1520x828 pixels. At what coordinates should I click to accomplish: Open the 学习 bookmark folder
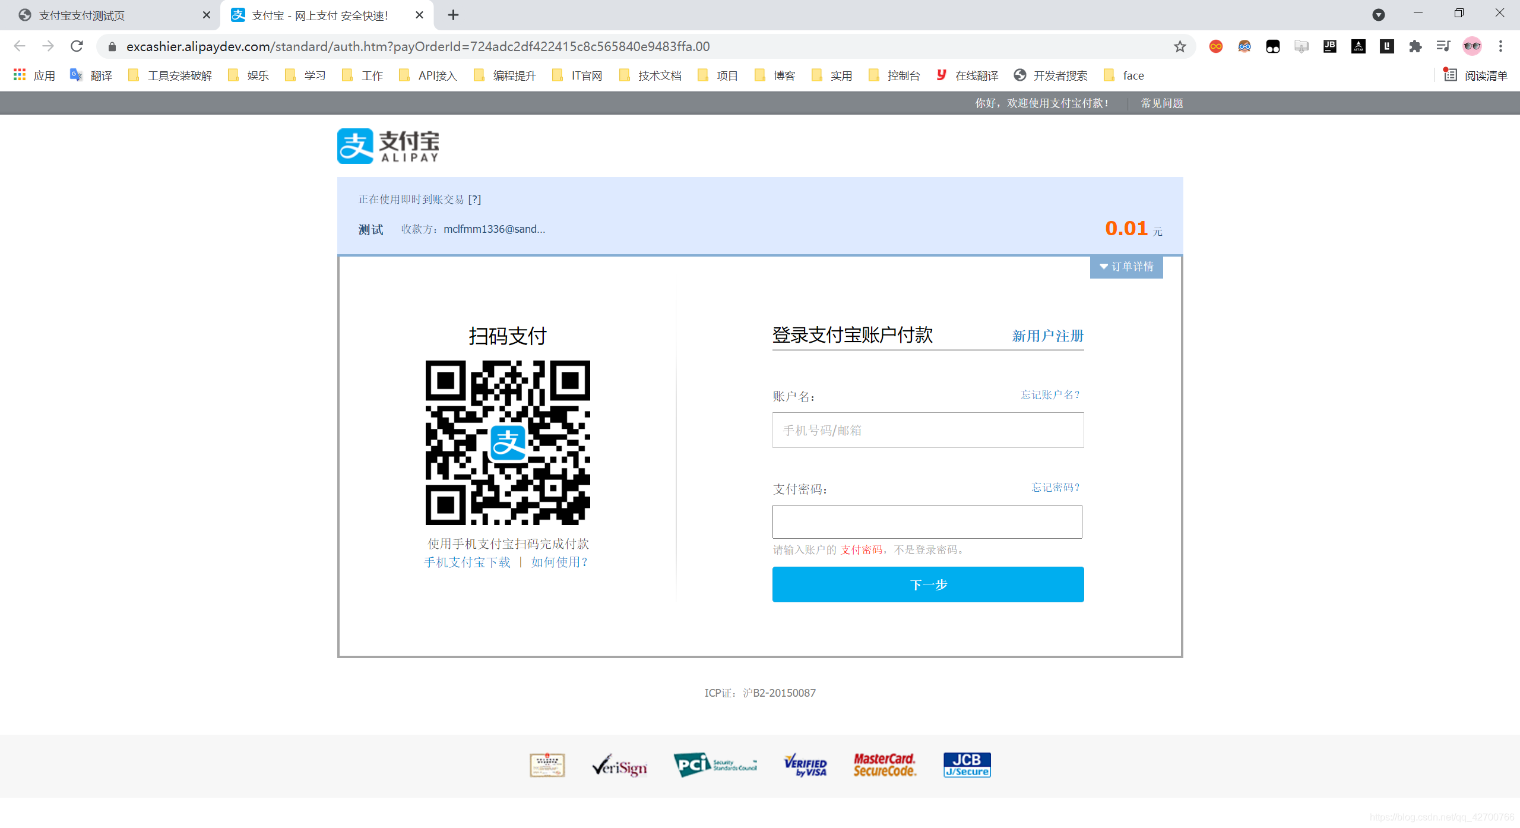coord(306,75)
